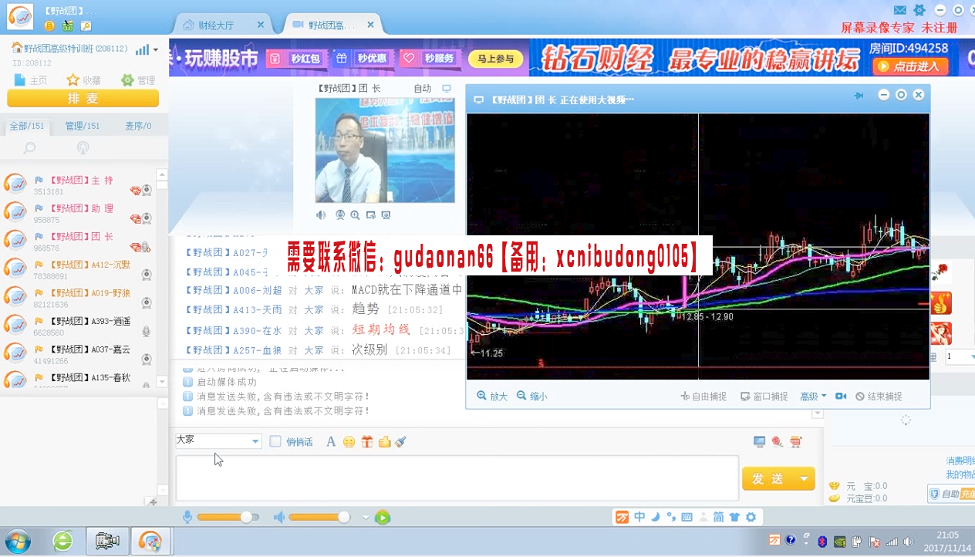
Task: Click the 收藏 favorite link
Action: coord(84,80)
